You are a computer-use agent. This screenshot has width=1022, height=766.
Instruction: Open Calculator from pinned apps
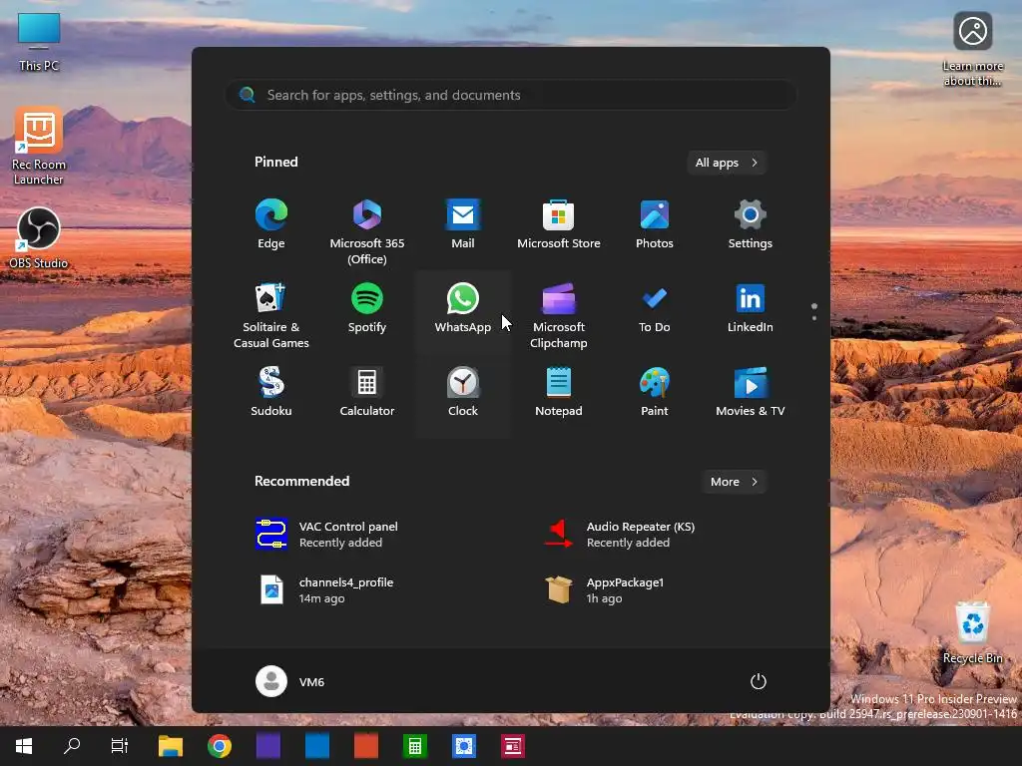click(367, 392)
